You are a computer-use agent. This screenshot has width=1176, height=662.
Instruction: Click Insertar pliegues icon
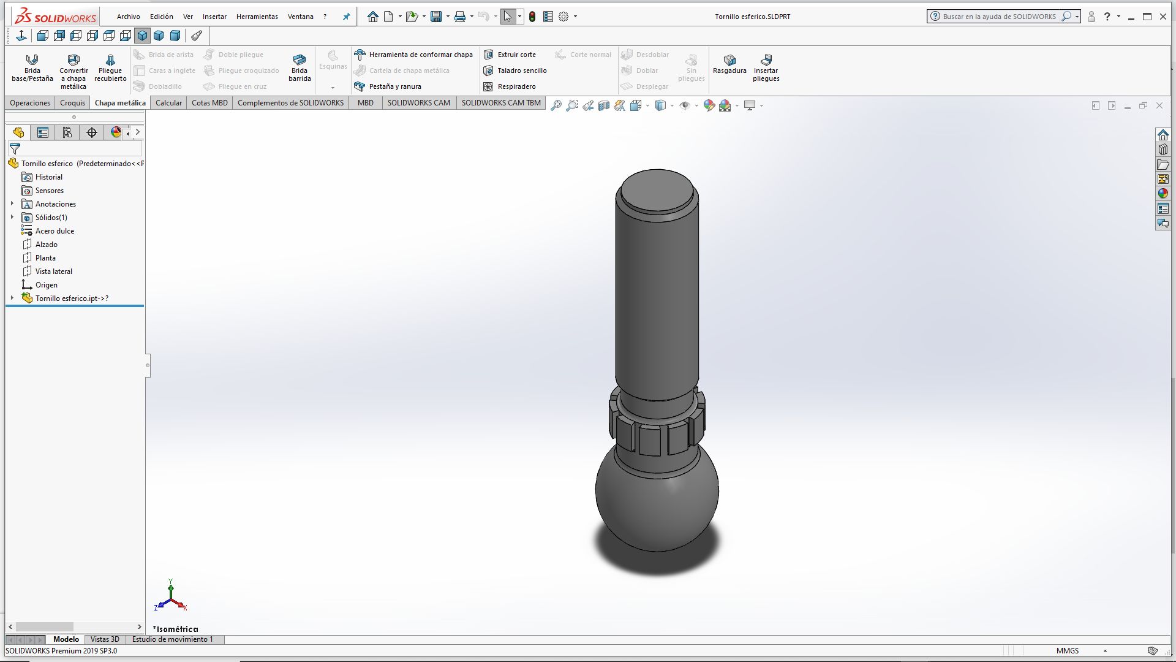766,60
